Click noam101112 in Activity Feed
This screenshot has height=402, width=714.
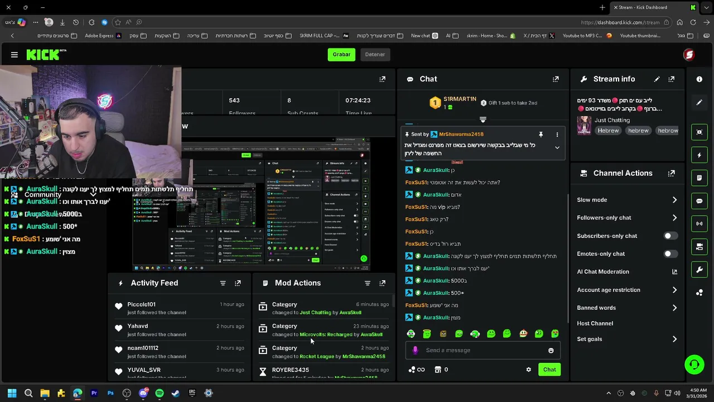tap(143, 348)
